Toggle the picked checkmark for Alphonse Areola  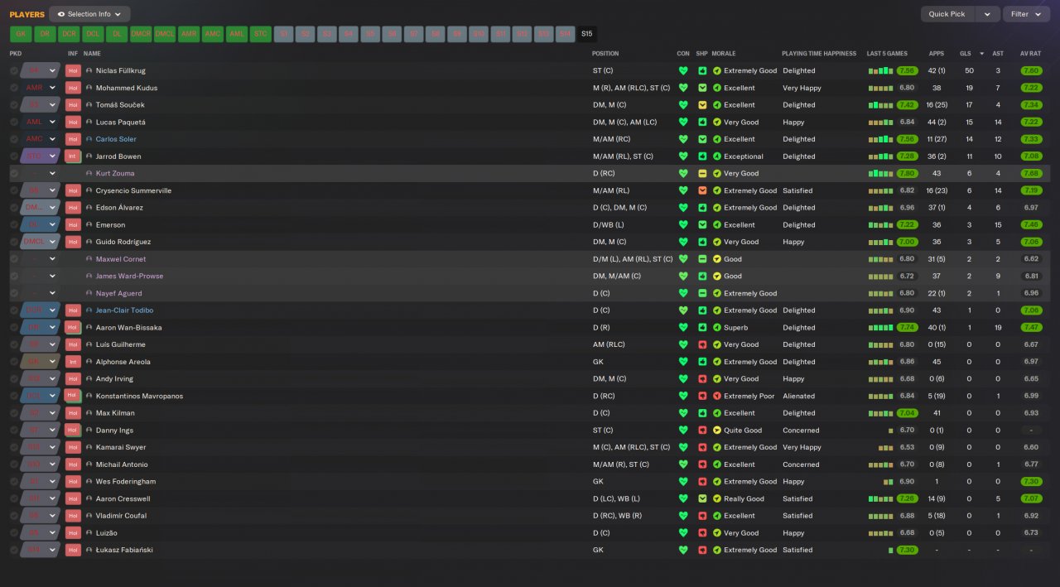[x=14, y=362]
